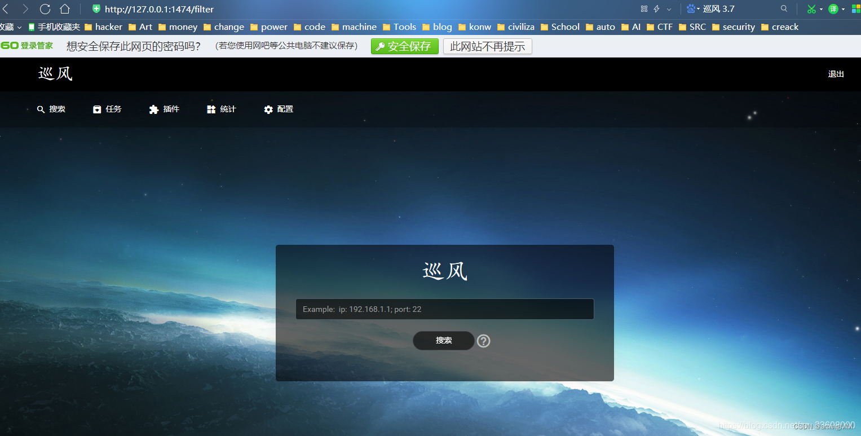Click the 360 登录管家 logo

click(27, 46)
